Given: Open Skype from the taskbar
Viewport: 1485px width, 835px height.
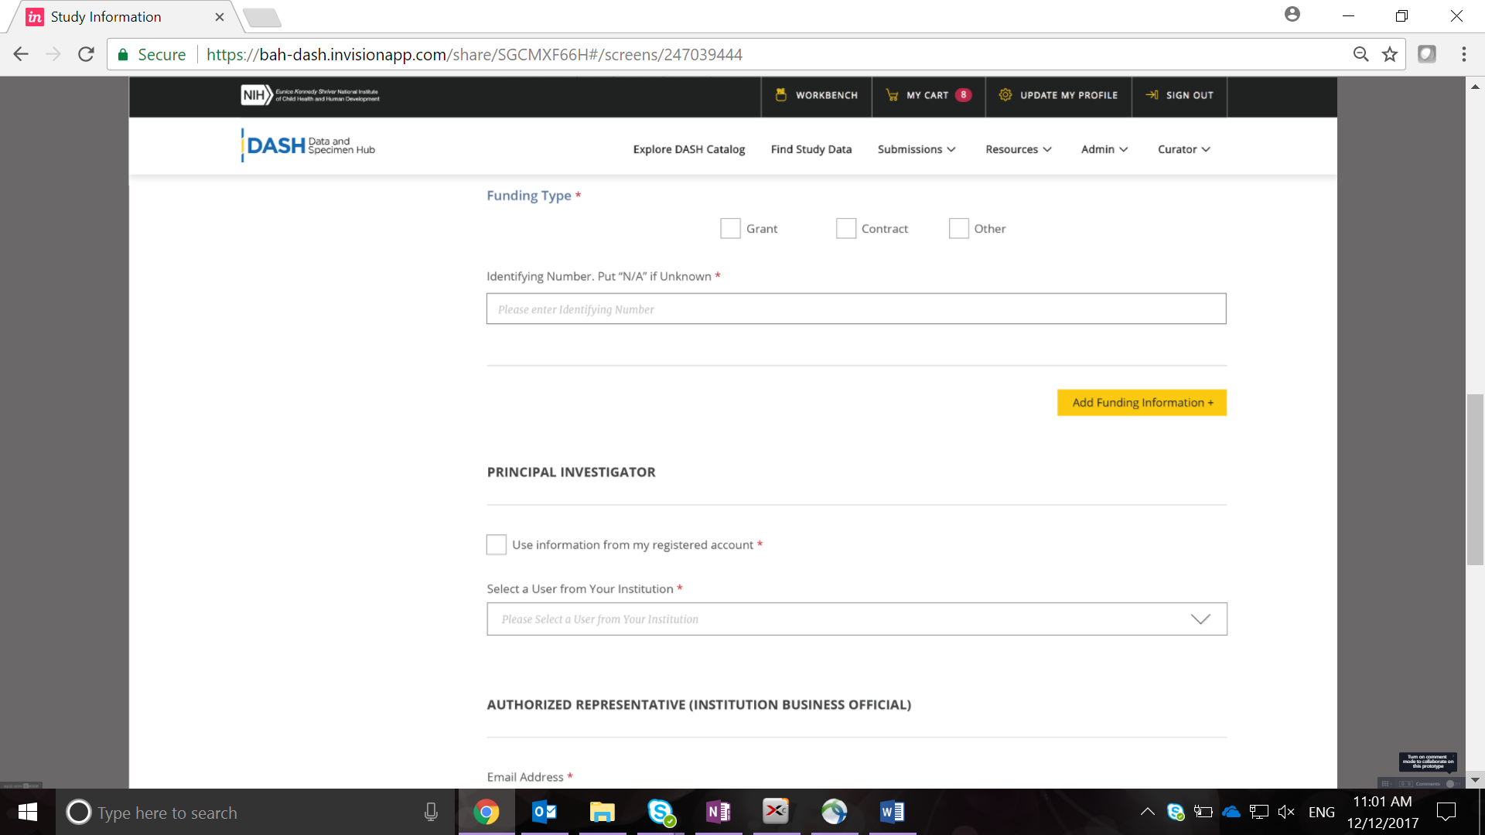Looking at the screenshot, I should pyautogui.click(x=661, y=812).
